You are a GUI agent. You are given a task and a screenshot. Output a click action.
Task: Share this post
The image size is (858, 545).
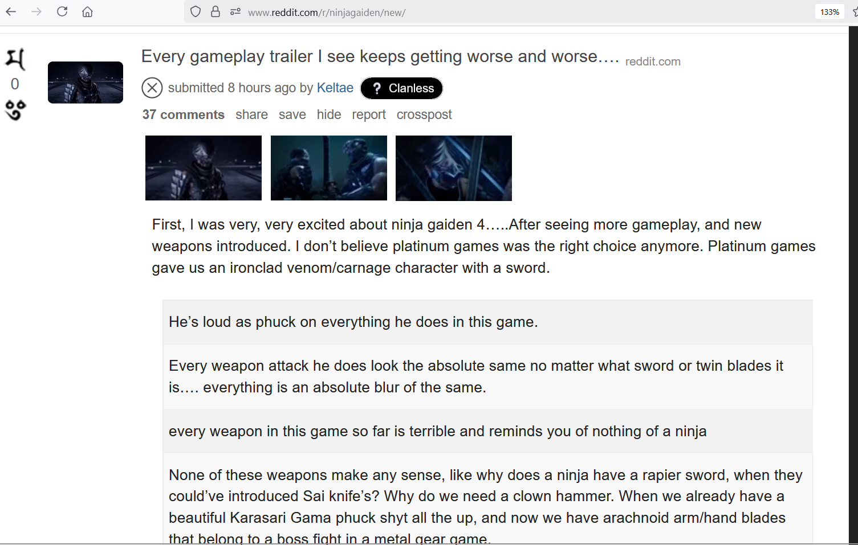[251, 114]
